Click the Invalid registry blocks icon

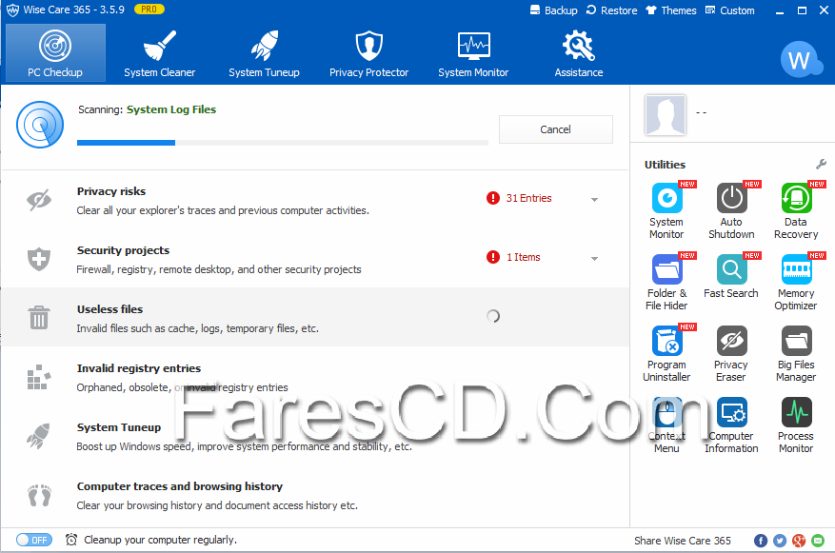pyautogui.click(x=39, y=377)
